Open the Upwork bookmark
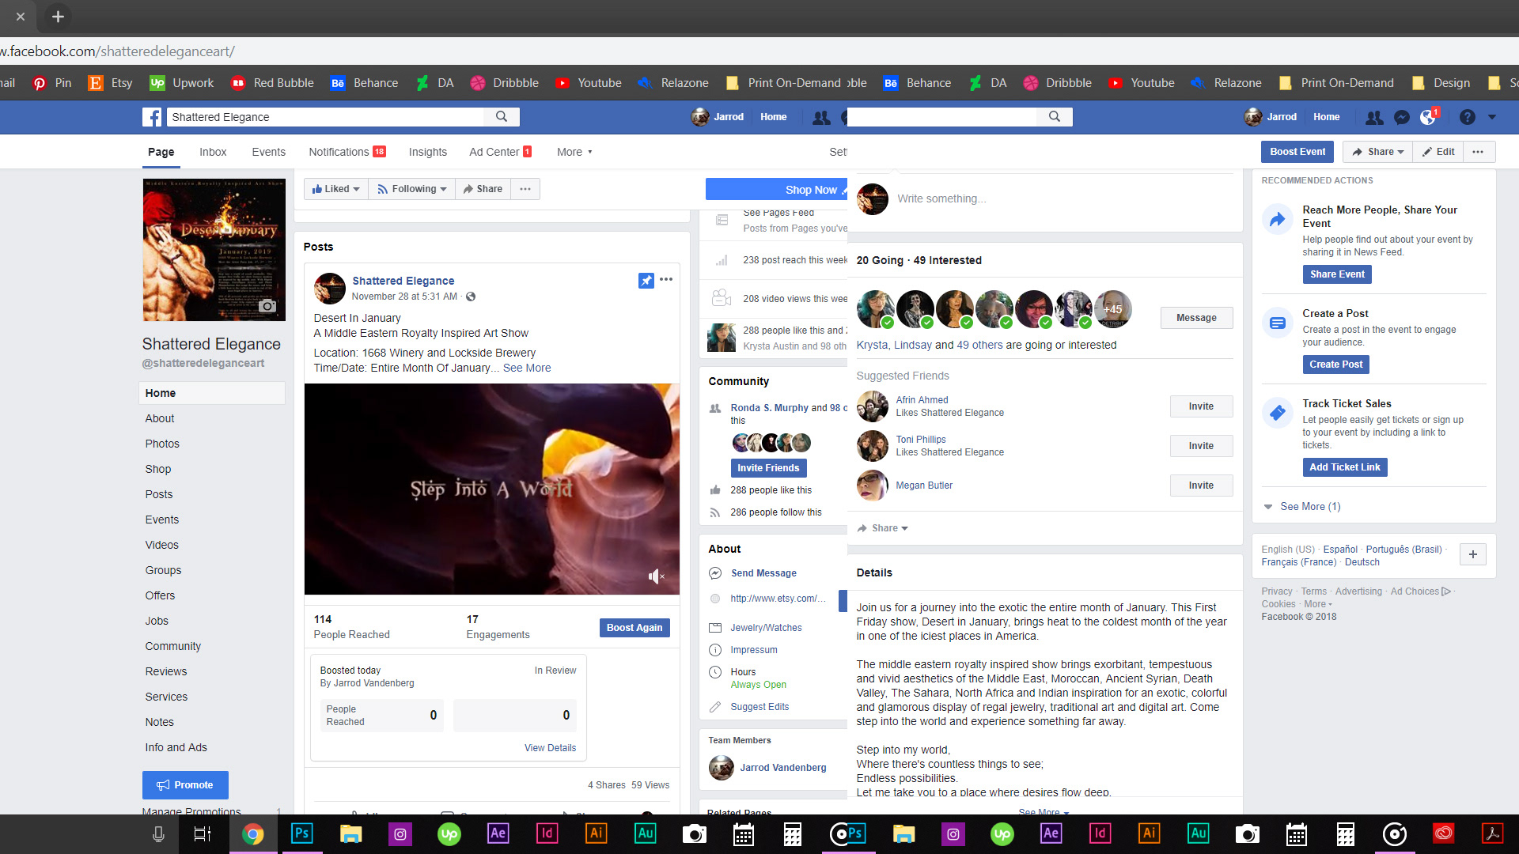Screen dimensions: 1519x854 point(182,83)
